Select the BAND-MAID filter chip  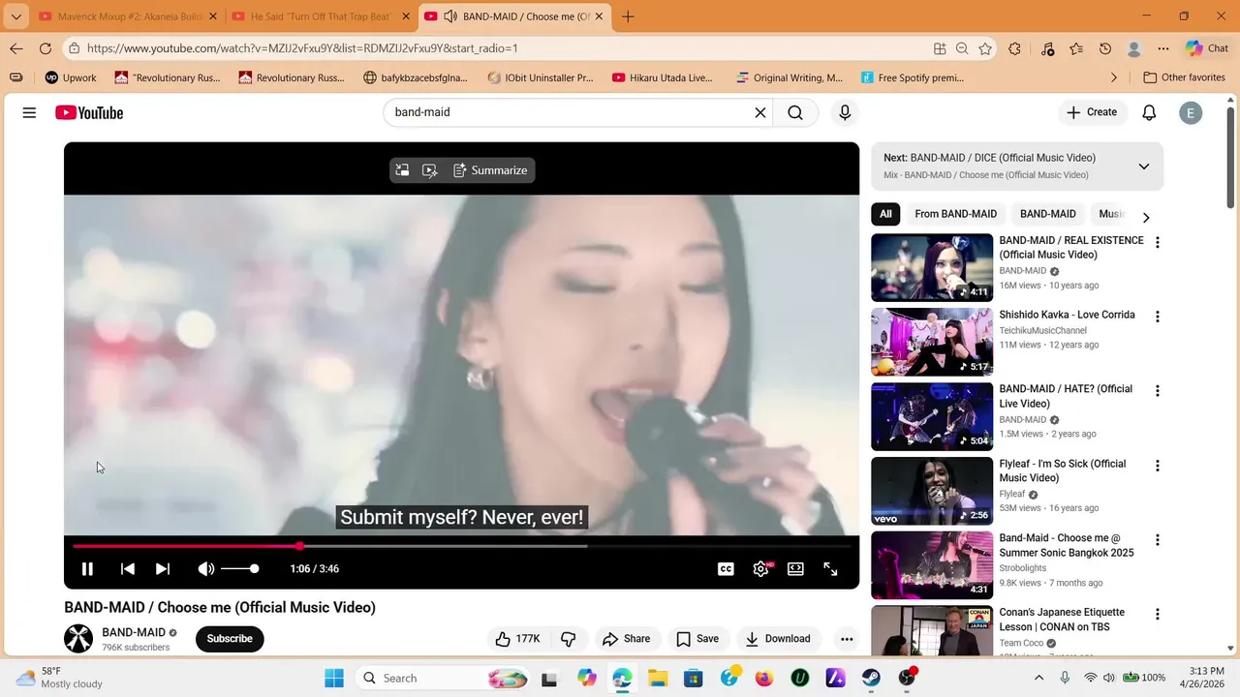1047,214
